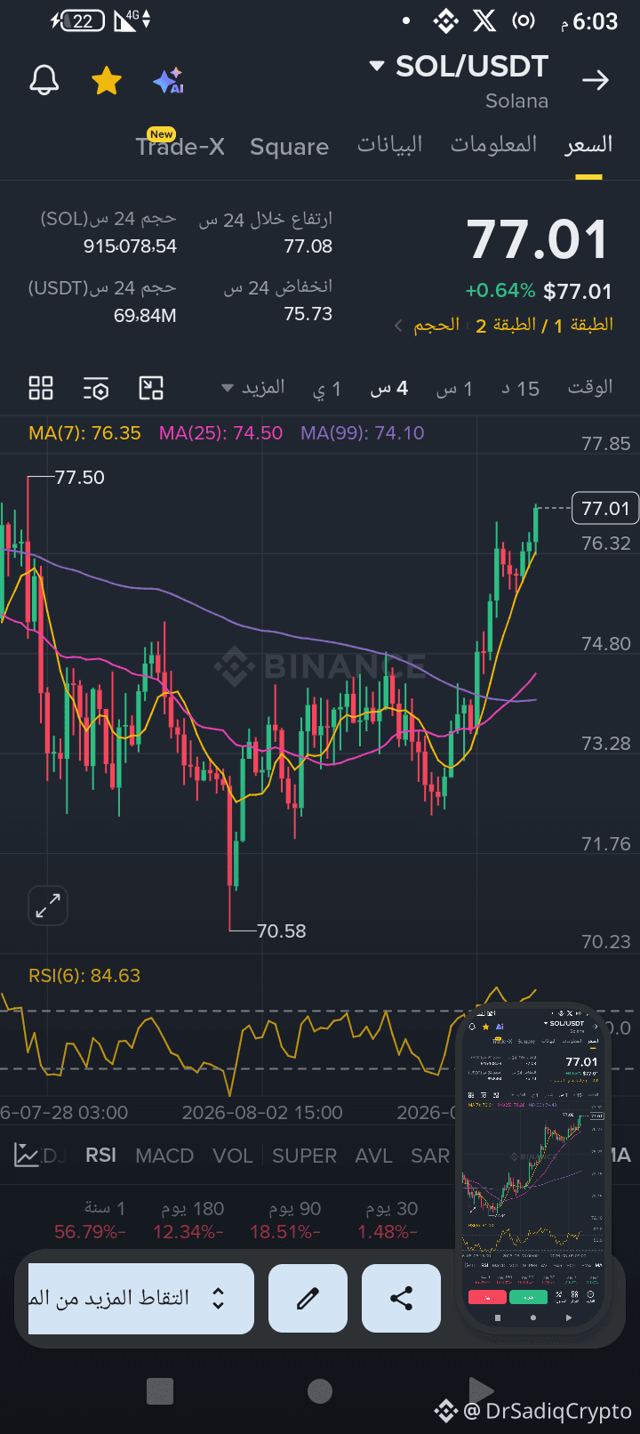This screenshot has height=1434, width=640.
Task: Tap the التقاط المزيد capture more button
Action: [141, 1299]
